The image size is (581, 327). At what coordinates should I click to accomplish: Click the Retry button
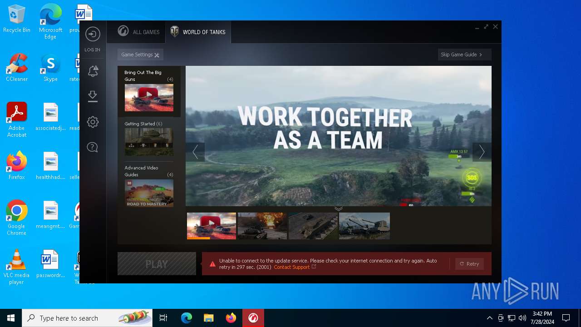tap(469, 264)
